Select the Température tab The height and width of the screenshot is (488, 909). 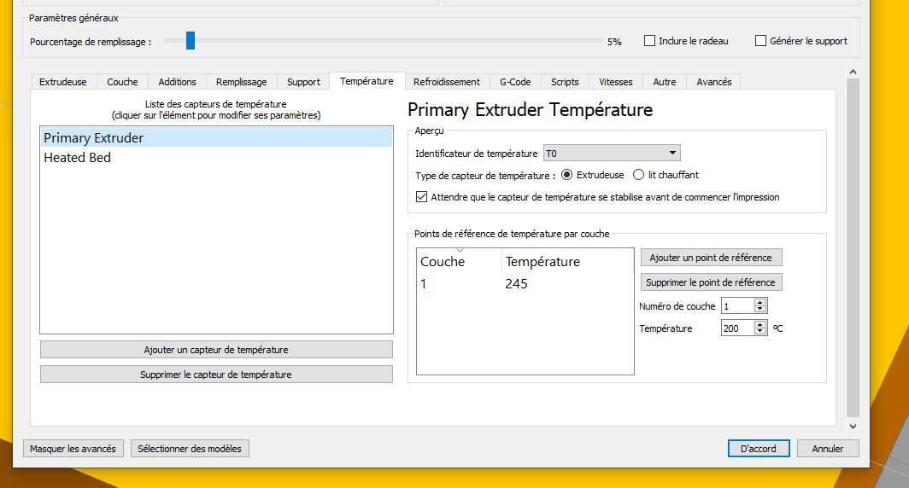tap(367, 81)
